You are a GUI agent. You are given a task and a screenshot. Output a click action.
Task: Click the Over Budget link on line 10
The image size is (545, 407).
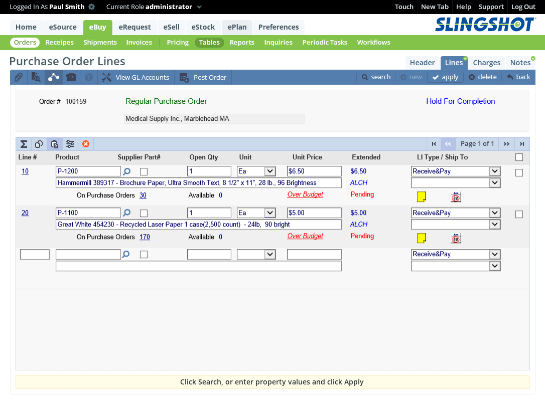305,194
